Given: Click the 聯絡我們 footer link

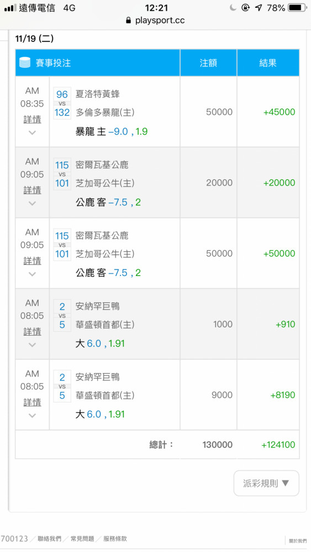Looking at the screenshot, I should pos(49,539).
